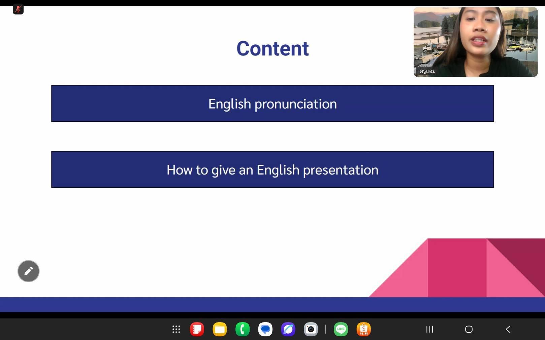Open the LINE messenger app
The image size is (545, 340).
point(341,329)
